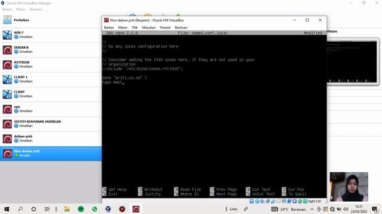
Task: Open the green Spotify taskbar icon
Action: 81,209
